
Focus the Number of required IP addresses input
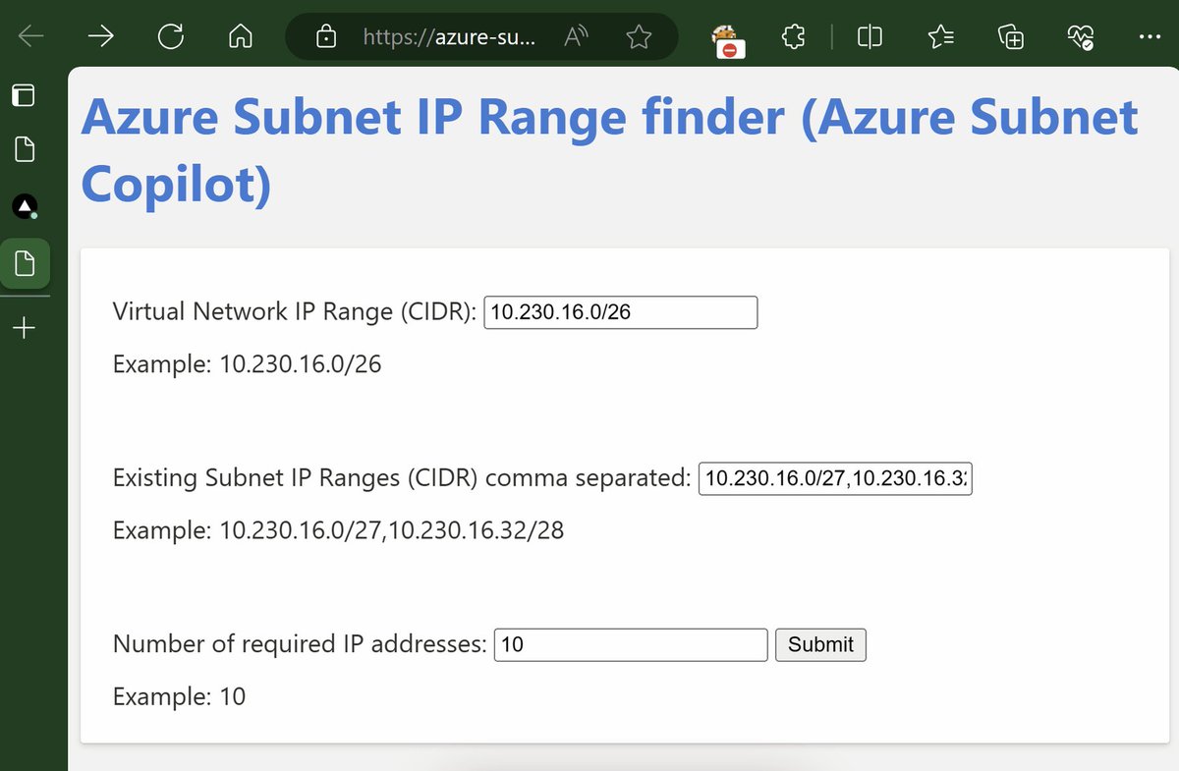pyautogui.click(x=631, y=644)
